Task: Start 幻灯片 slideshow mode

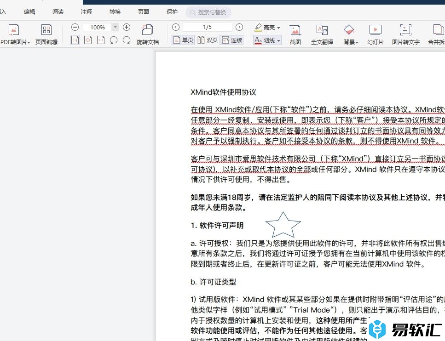Action: click(x=375, y=34)
